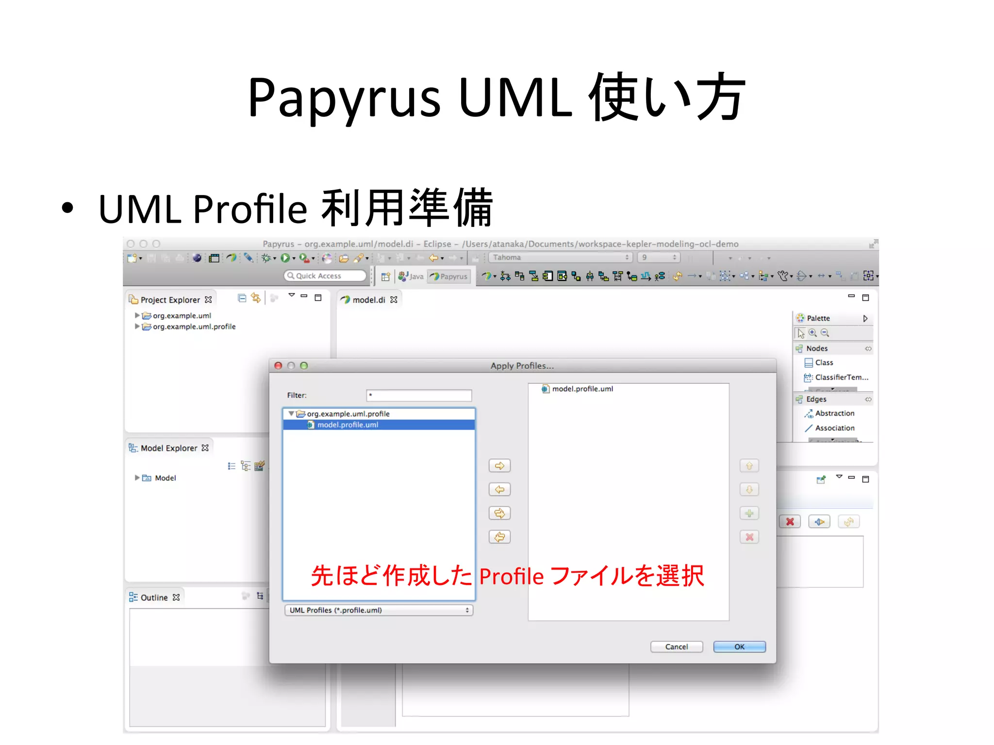Add selected profile with right arrow button

tap(499, 466)
